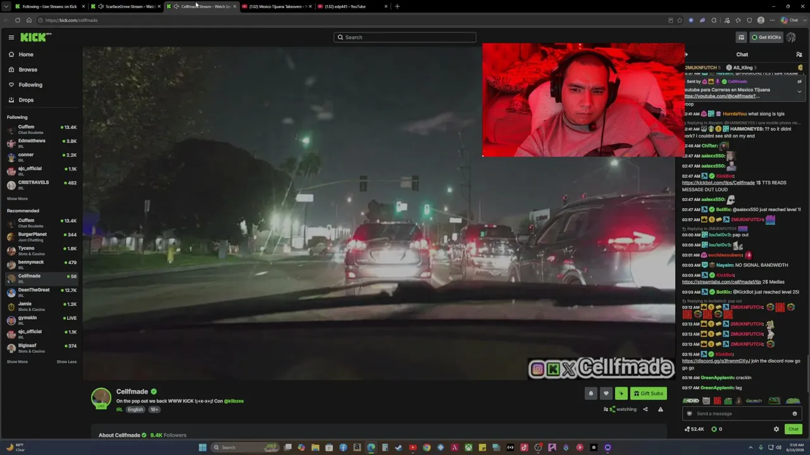Open the tab search dropdown arrow
This screenshot has width=810, height=455.
6,6
